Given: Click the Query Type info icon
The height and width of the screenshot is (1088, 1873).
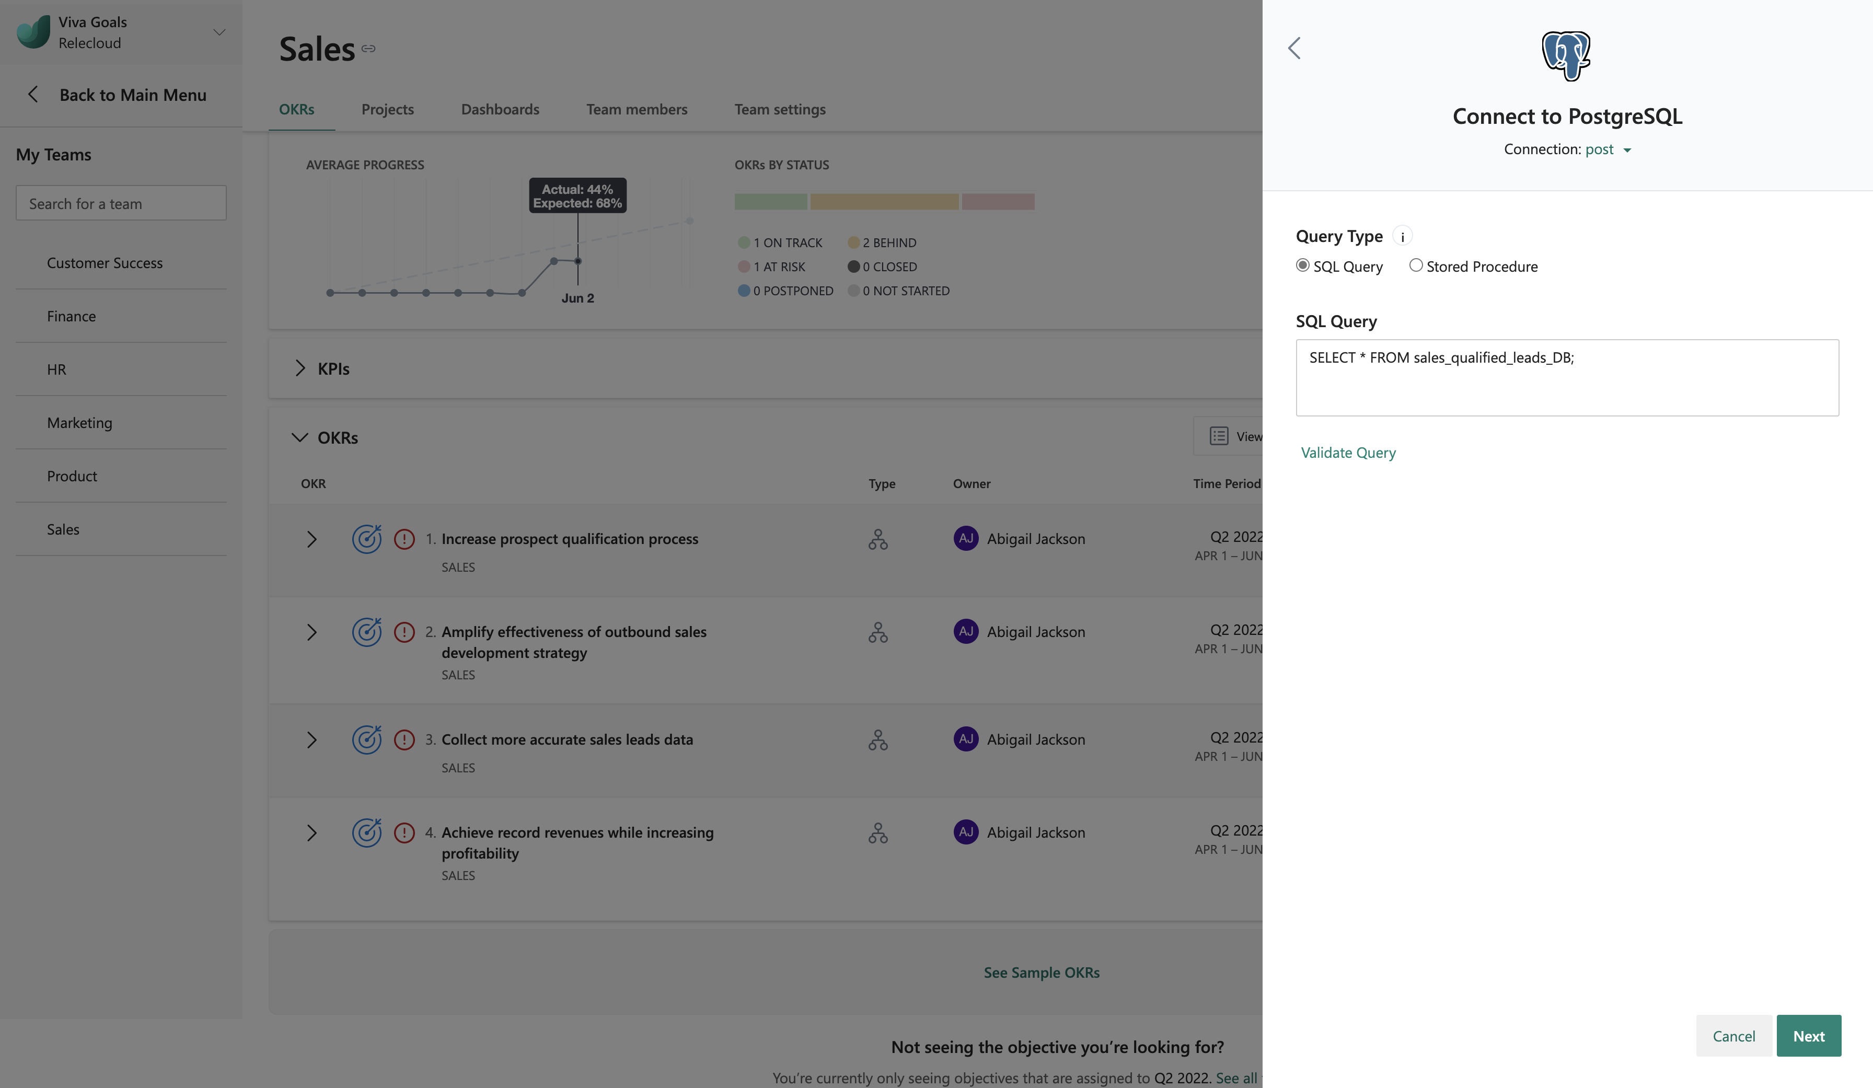Looking at the screenshot, I should click(x=1402, y=236).
